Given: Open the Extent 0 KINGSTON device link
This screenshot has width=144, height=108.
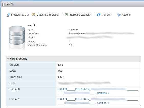Looking at the screenshot, I should (x=98, y=91).
